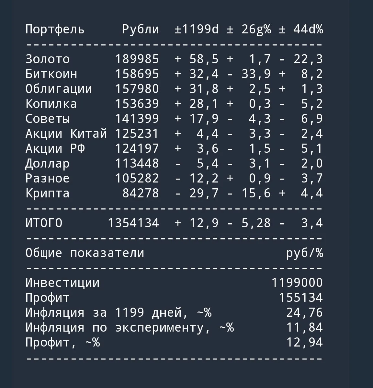Image resolution: width=373 pixels, height=388 pixels.
Task: Click the Акции Китай row label
Action: (x=66, y=133)
